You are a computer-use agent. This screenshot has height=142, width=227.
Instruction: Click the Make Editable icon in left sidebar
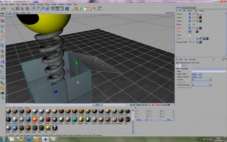2,20
